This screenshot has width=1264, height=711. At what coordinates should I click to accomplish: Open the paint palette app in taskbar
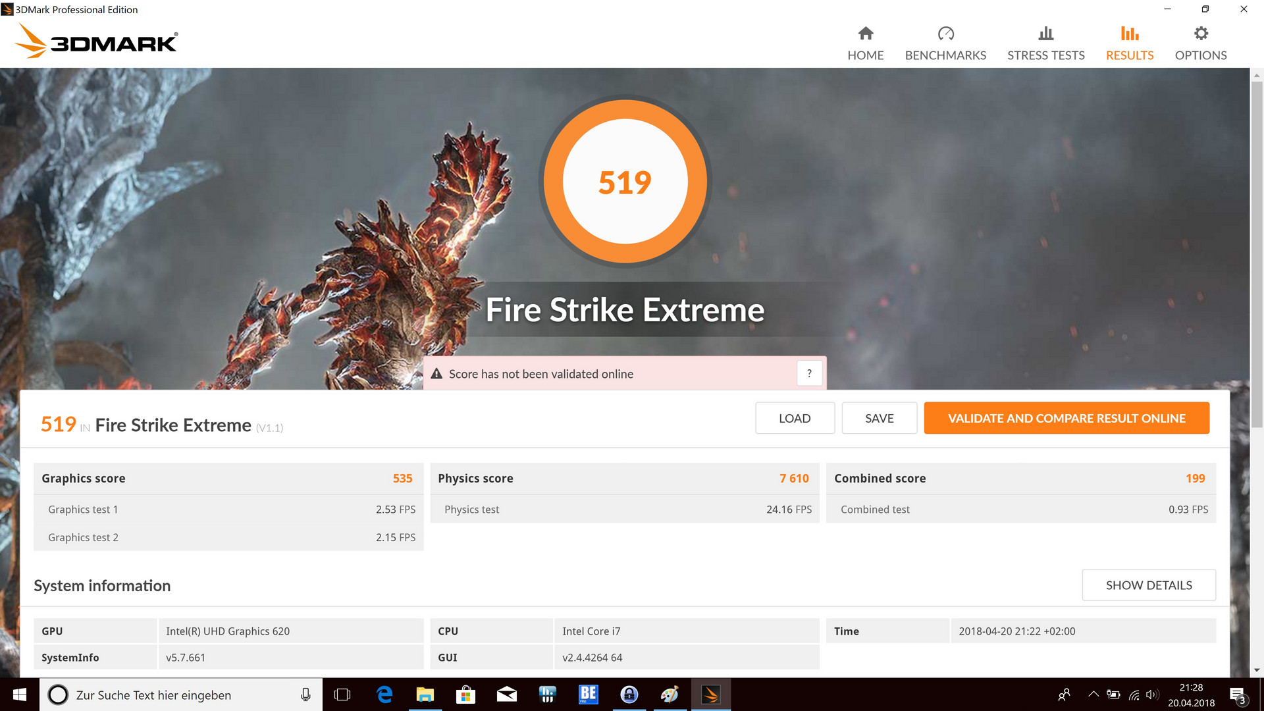[x=670, y=695]
